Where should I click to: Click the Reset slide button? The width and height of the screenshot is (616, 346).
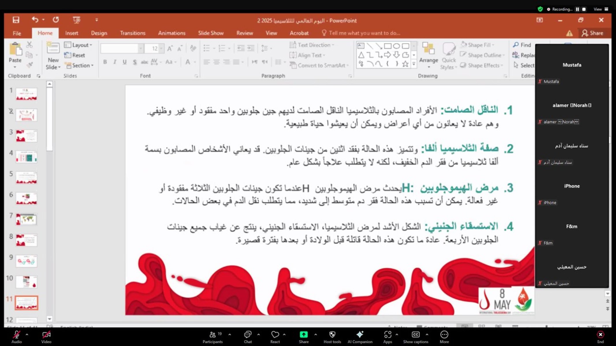pyautogui.click(x=75, y=55)
